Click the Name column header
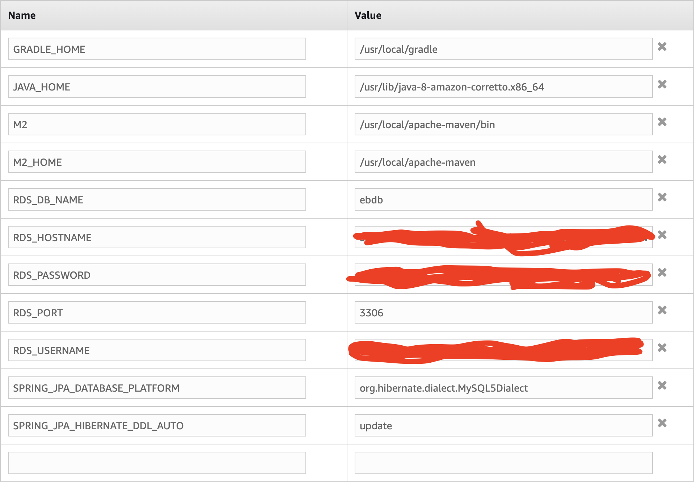 click(x=22, y=16)
